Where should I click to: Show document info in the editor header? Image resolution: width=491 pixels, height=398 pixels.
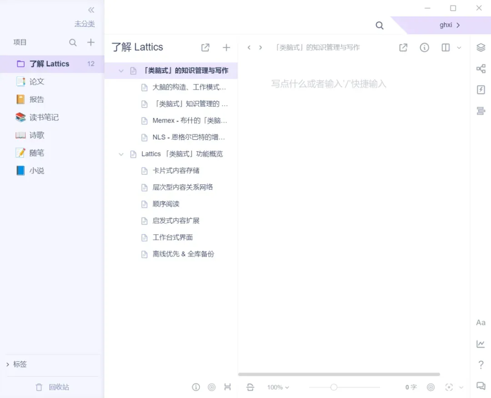(424, 48)
